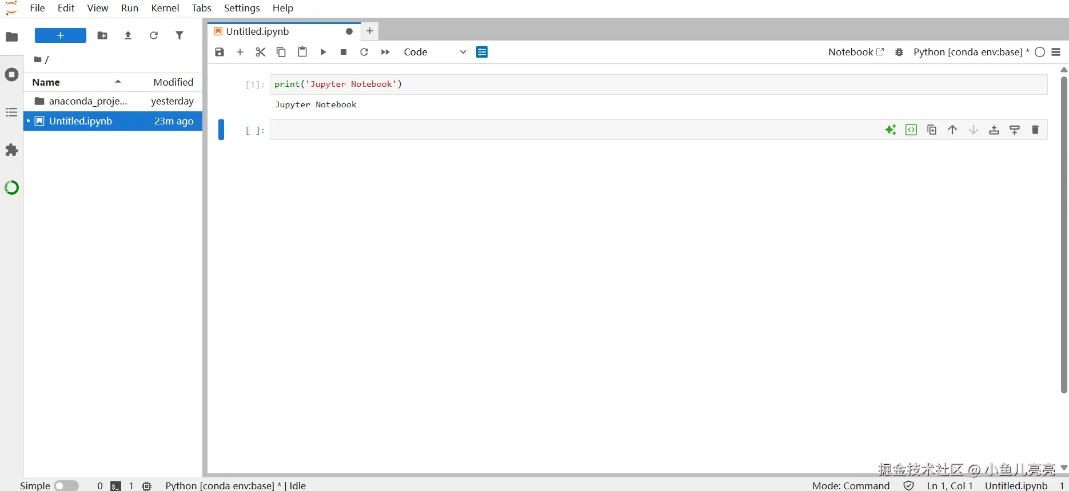The image size is (1069, 491).
Task: Switch kernel via Python [conda env:base] button
Action: 971,52
